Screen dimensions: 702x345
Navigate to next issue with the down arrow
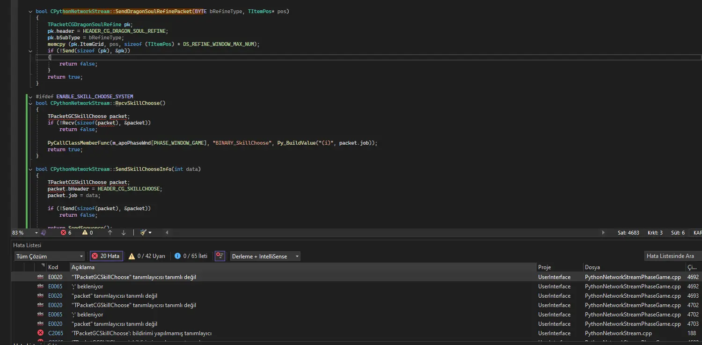(x=123, y=232)
